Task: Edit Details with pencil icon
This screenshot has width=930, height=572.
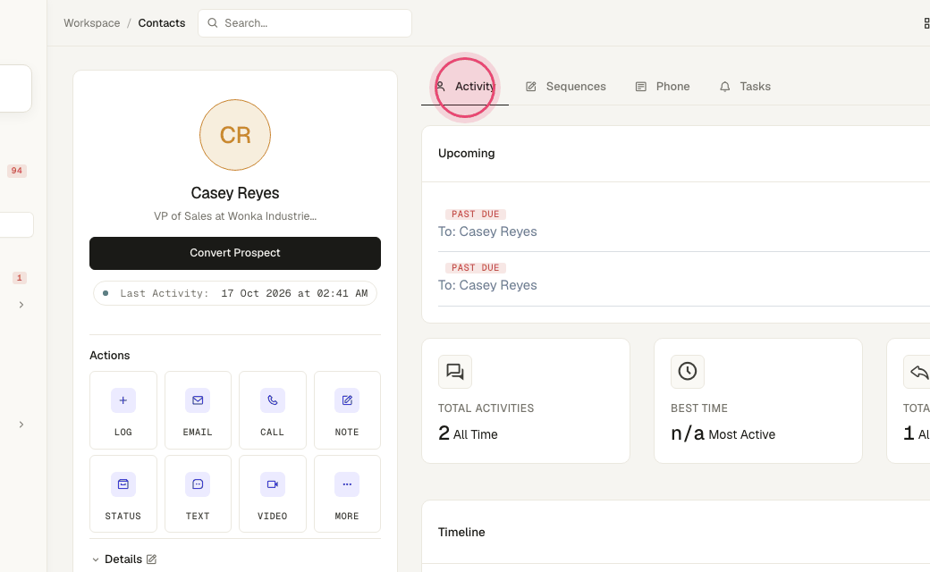Action: pyautogui.click(x=151, y=559)
